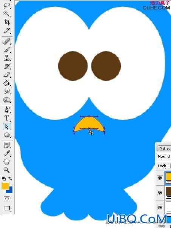
Task: Select the Zoom magnifier tool
Action: click(7, 170)
